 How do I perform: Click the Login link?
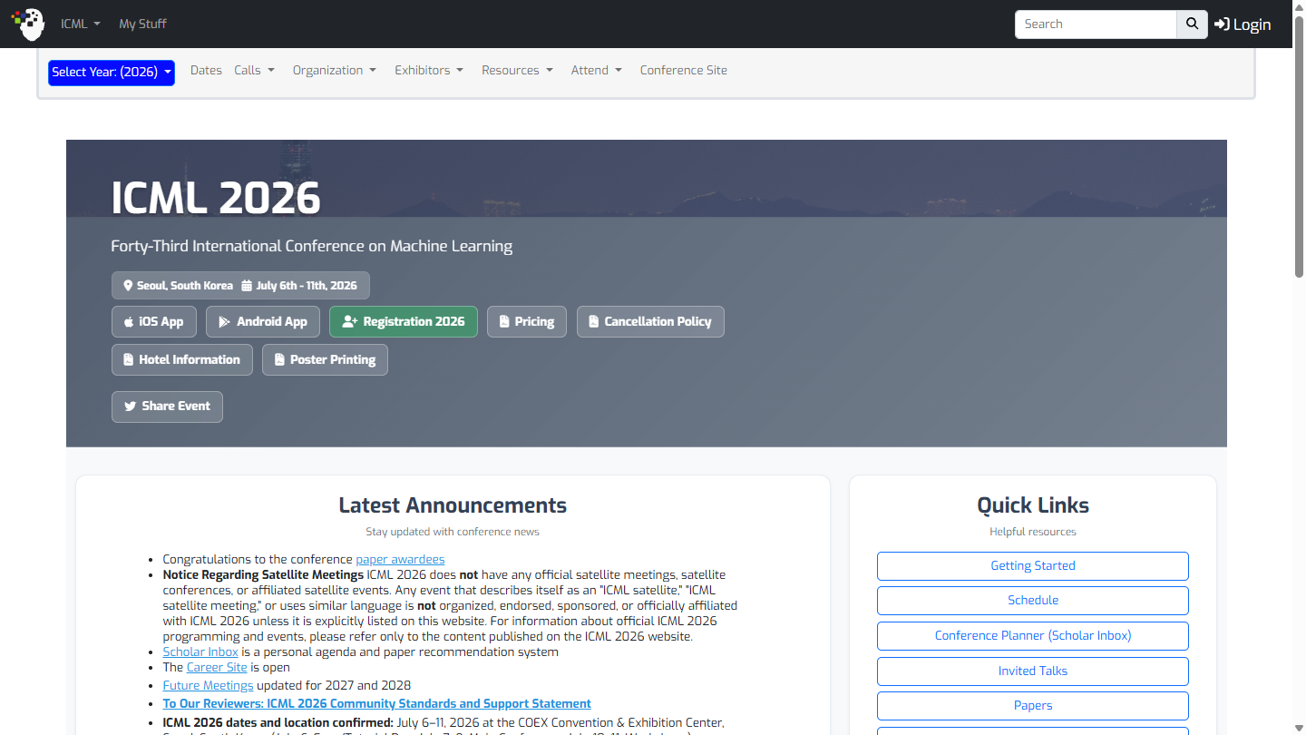pos(1243,24)
